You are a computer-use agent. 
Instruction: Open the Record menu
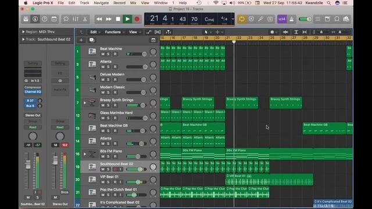pyautogui.click(x=119, y=3)
